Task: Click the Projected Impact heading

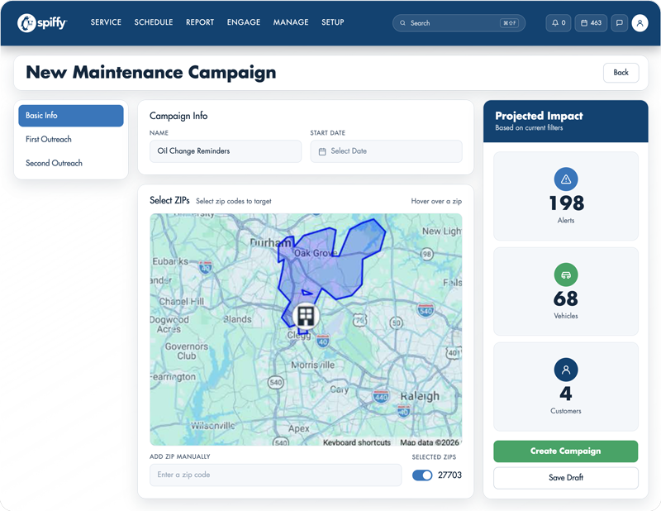Action: [x=539, y=116]
